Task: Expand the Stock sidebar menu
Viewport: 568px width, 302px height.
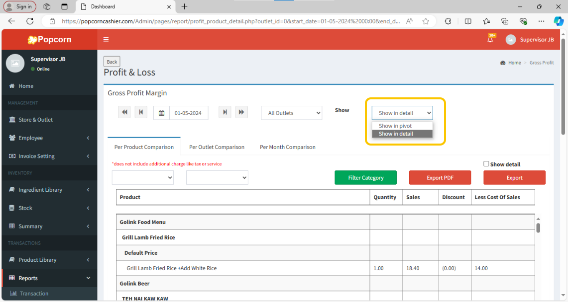Action: click(49, 208)
